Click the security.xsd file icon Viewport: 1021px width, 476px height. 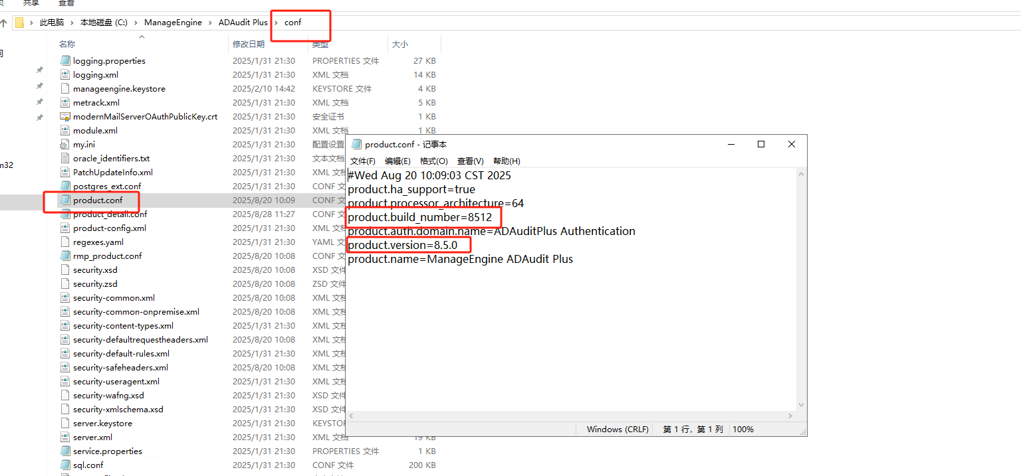coord(64,270)
